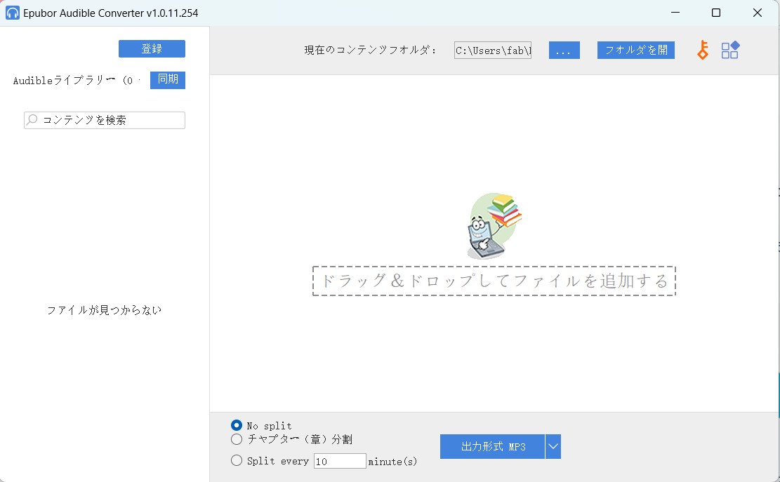Click the 出力形式 MP3 button
This screenshot has width=780, height=482.
click(492, 446)
